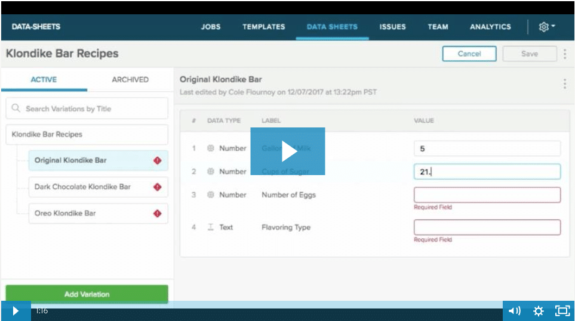Enter fullscreen video mode
Image resolution: width=575 pixels, height=321 pixels.
pyautogui.click(x=562, y=311)
